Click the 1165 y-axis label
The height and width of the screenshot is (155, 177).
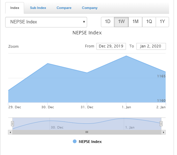(161, 76)
